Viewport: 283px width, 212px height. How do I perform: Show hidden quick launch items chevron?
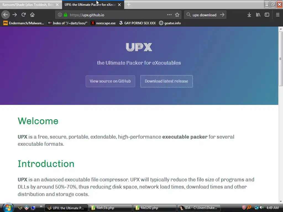click(x=41, y=206)
